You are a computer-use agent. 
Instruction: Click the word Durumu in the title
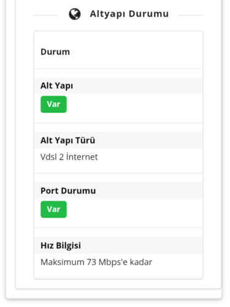click(x=148, y=14)
